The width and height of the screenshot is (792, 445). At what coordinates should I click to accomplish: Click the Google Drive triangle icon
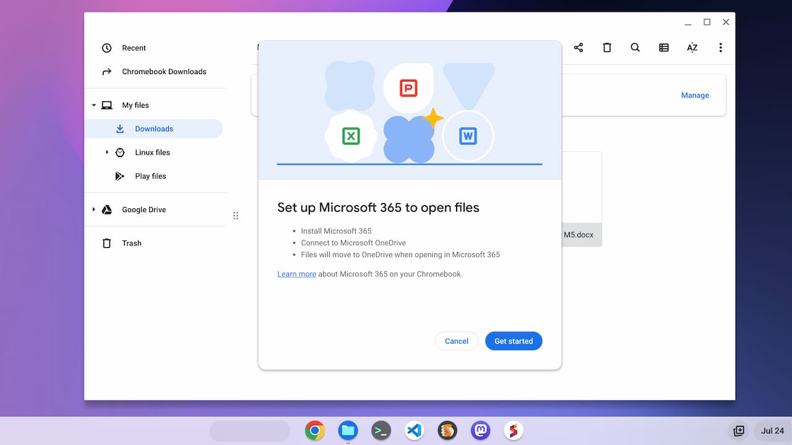click(x=107, y=210)
